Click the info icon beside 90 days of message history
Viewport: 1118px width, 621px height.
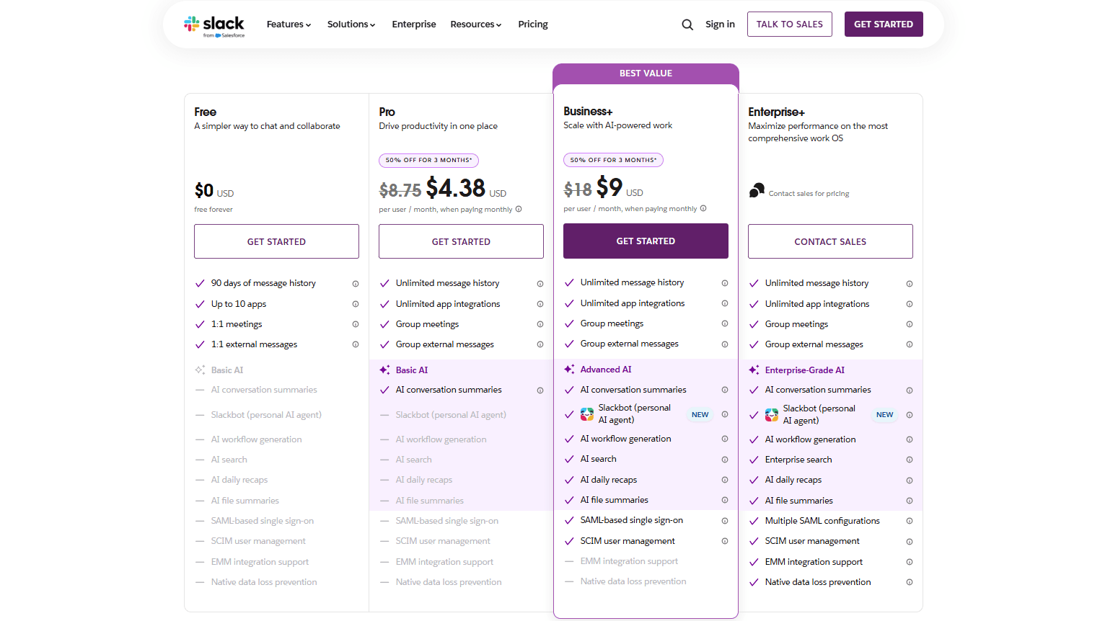coord(355,283)
